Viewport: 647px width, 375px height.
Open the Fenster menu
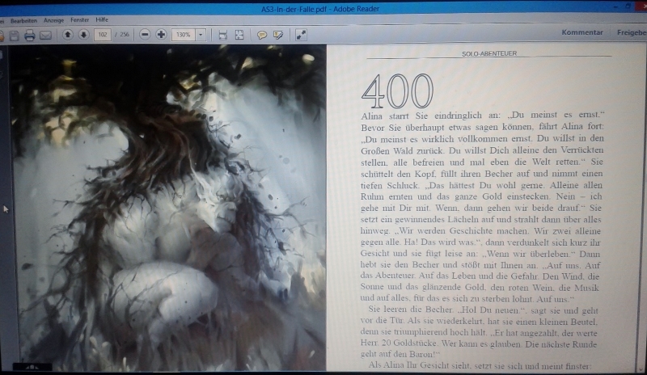79,20
